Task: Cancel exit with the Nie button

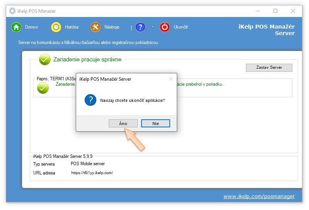Action: (x=155, y=124)
